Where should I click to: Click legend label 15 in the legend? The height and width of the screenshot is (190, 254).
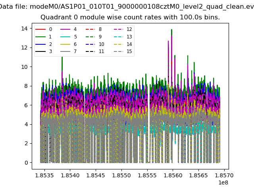[x=129, y=51]
